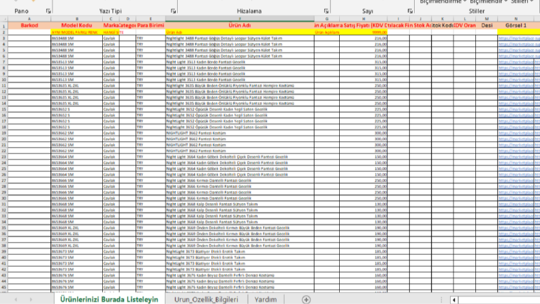
Task: Select the TRY currency cell in row 9
Action: coord(150,74)
